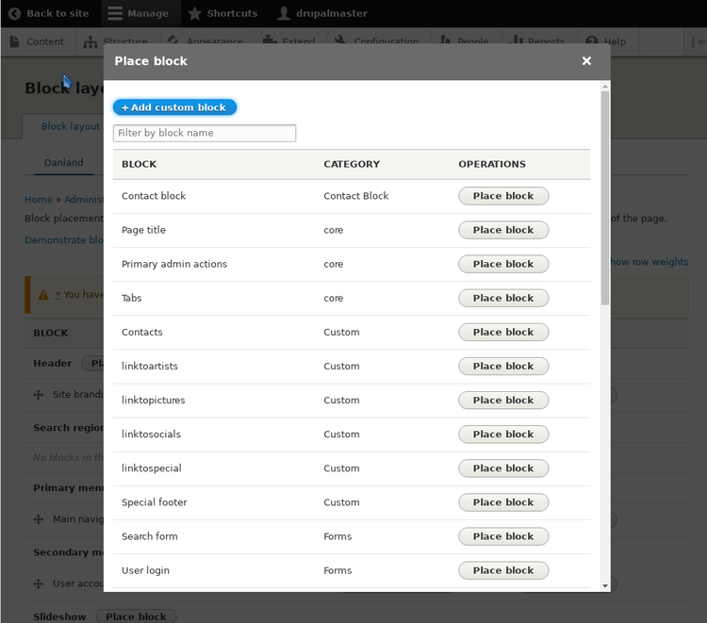Click dialog scrollbar up arrow
This screenshot has height=623, width=707.
pos(605,86)
